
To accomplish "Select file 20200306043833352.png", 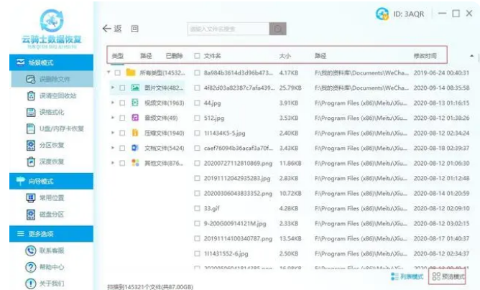I will point(238,193).
